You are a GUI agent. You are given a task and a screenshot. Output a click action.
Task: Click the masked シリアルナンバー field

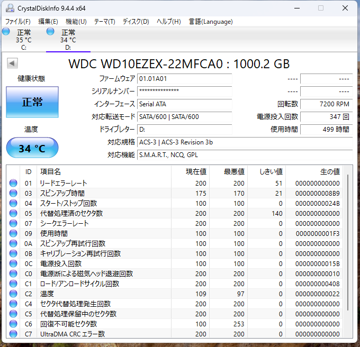click(x=184, y=92)
